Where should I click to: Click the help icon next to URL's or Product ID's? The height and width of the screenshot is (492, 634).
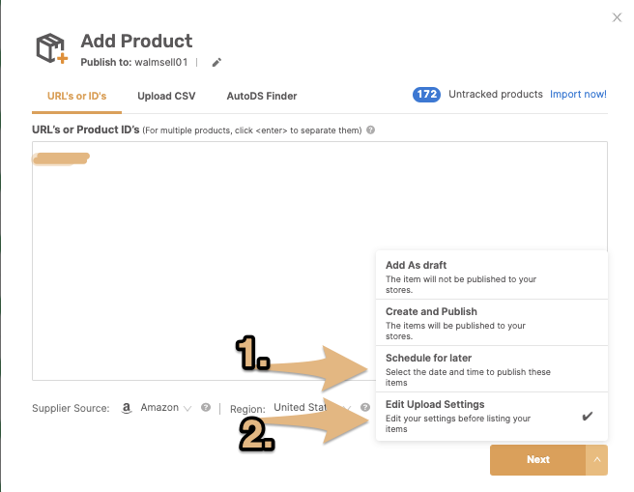tap(370, 130)
